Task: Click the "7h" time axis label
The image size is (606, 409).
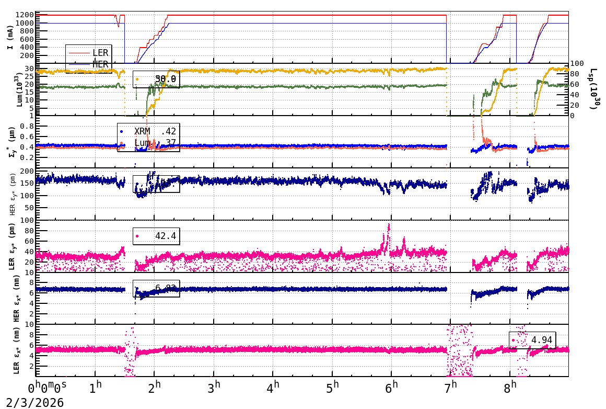Action: click(x=451, y=388)
